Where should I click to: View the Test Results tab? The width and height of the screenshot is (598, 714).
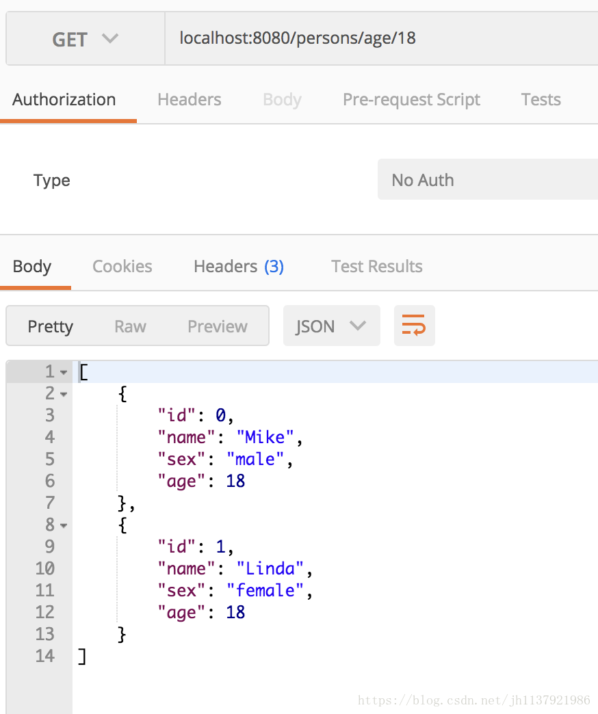(376, 267)
